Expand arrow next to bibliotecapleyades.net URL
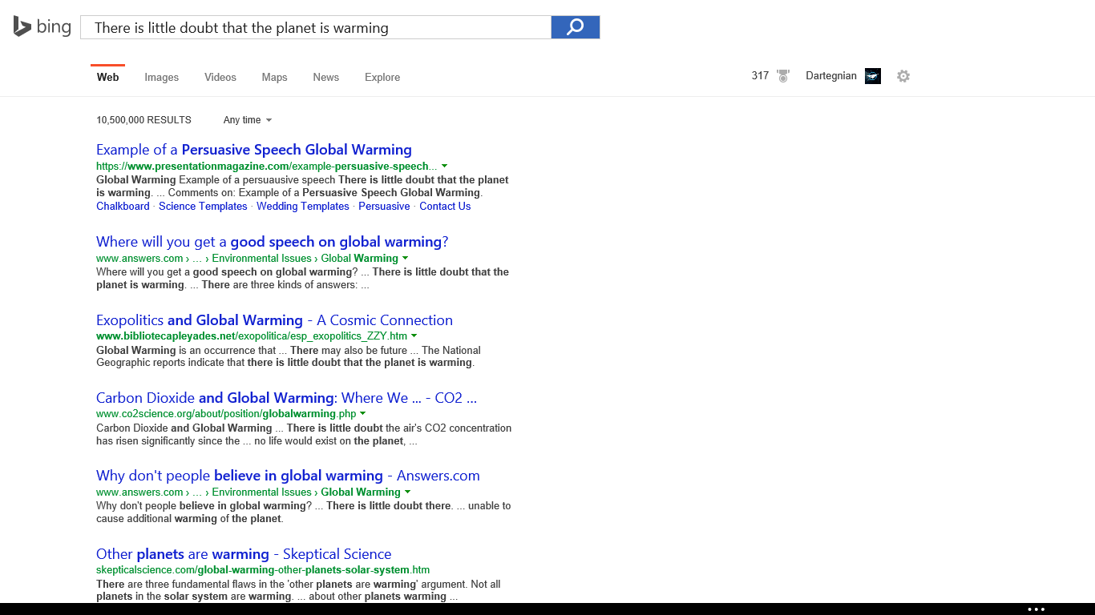 (414, 336)
